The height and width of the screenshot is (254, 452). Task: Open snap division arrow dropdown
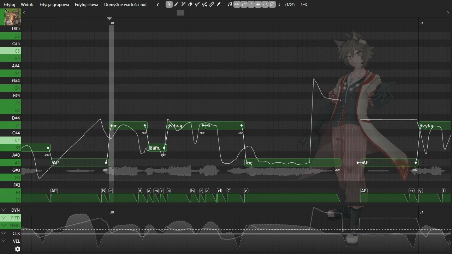(x=279, y=5)
